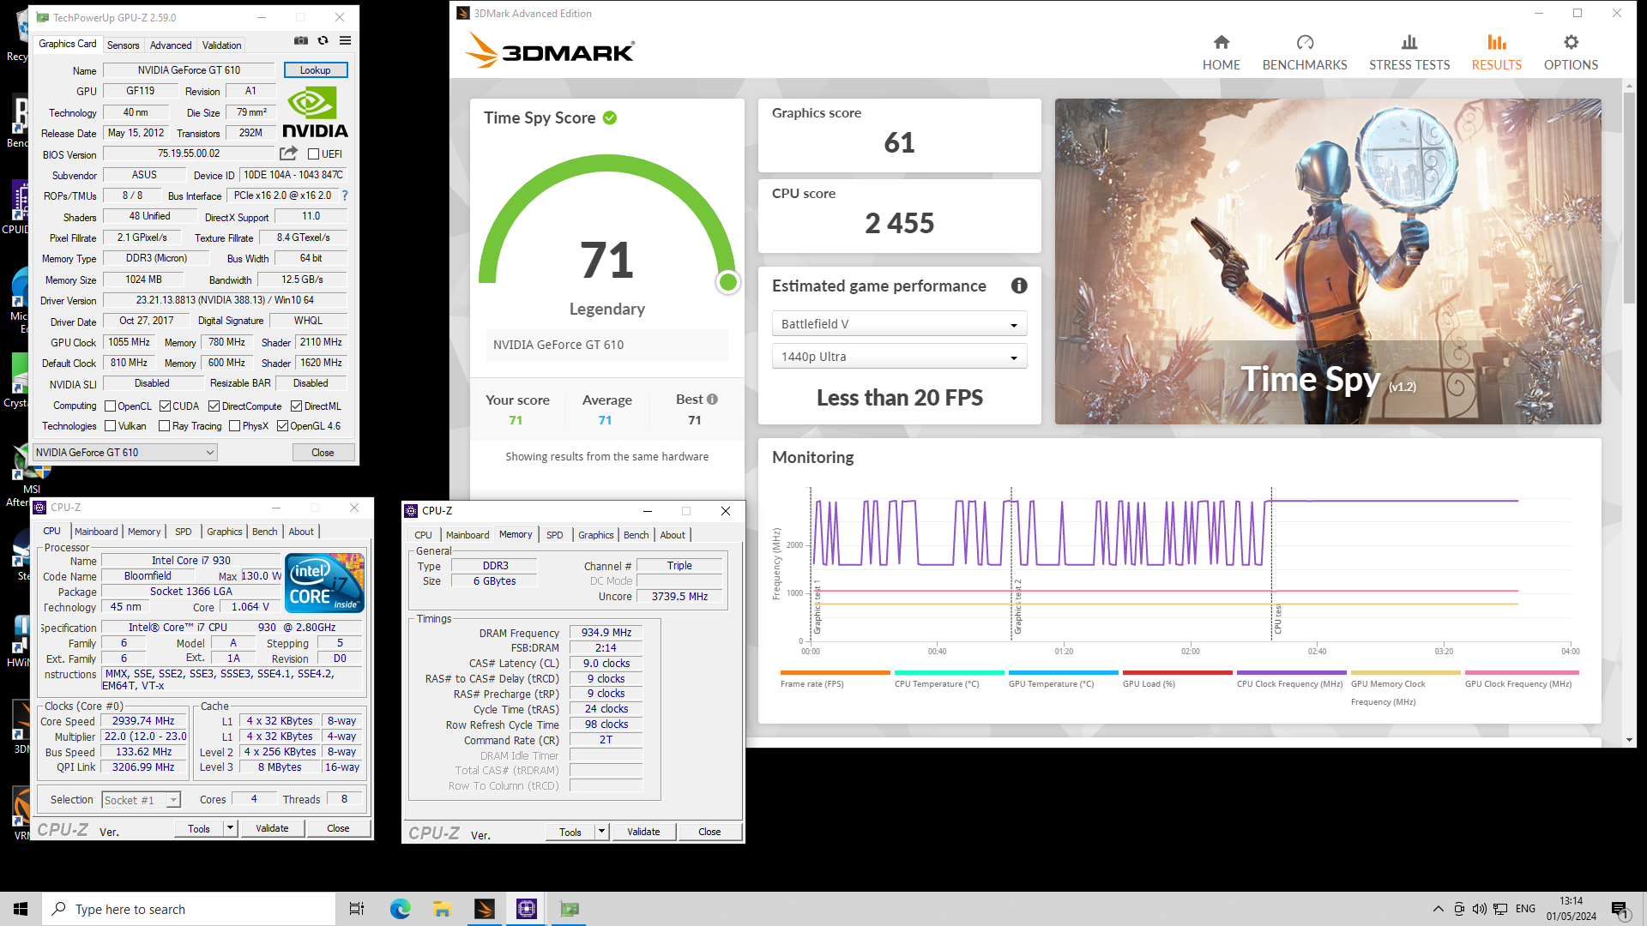
Task: Toggle the UEFI checkbox in GPU-Z
Action: coord(314,154)
